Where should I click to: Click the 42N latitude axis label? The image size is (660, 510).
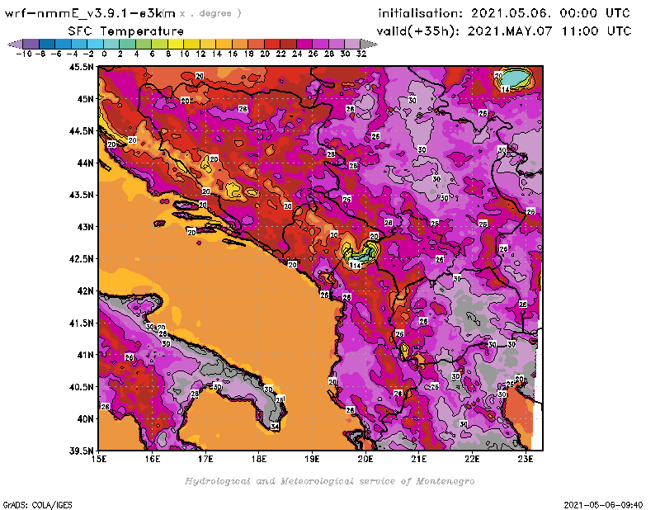click(82, 290)
